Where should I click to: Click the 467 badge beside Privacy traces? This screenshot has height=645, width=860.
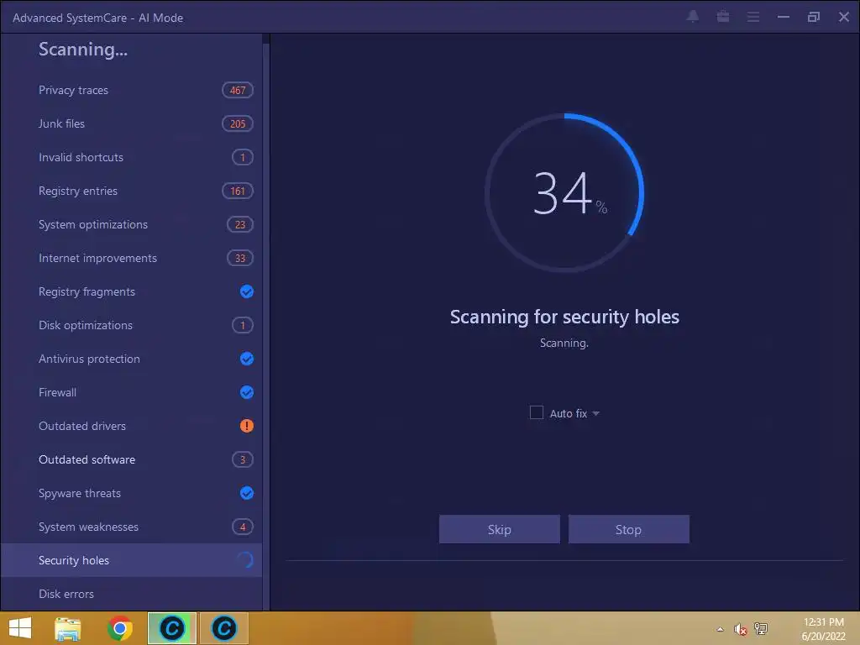[238, 90]
